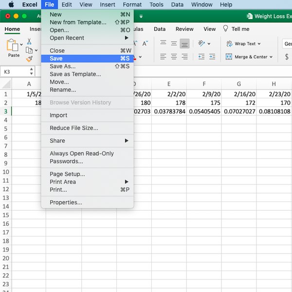
Task: Choose Open... in the File menu
Action: pyautogui.click(x=87, y=30)
